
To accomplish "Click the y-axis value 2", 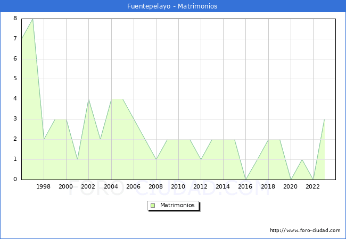I will click(15, 139).
